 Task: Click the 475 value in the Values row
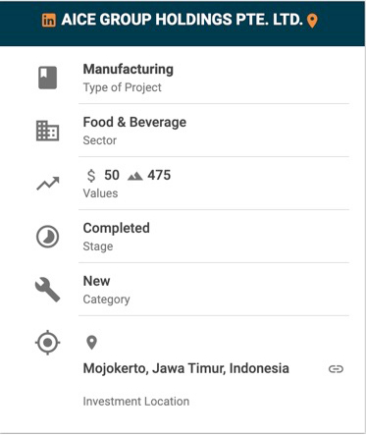tap(159, 176)
